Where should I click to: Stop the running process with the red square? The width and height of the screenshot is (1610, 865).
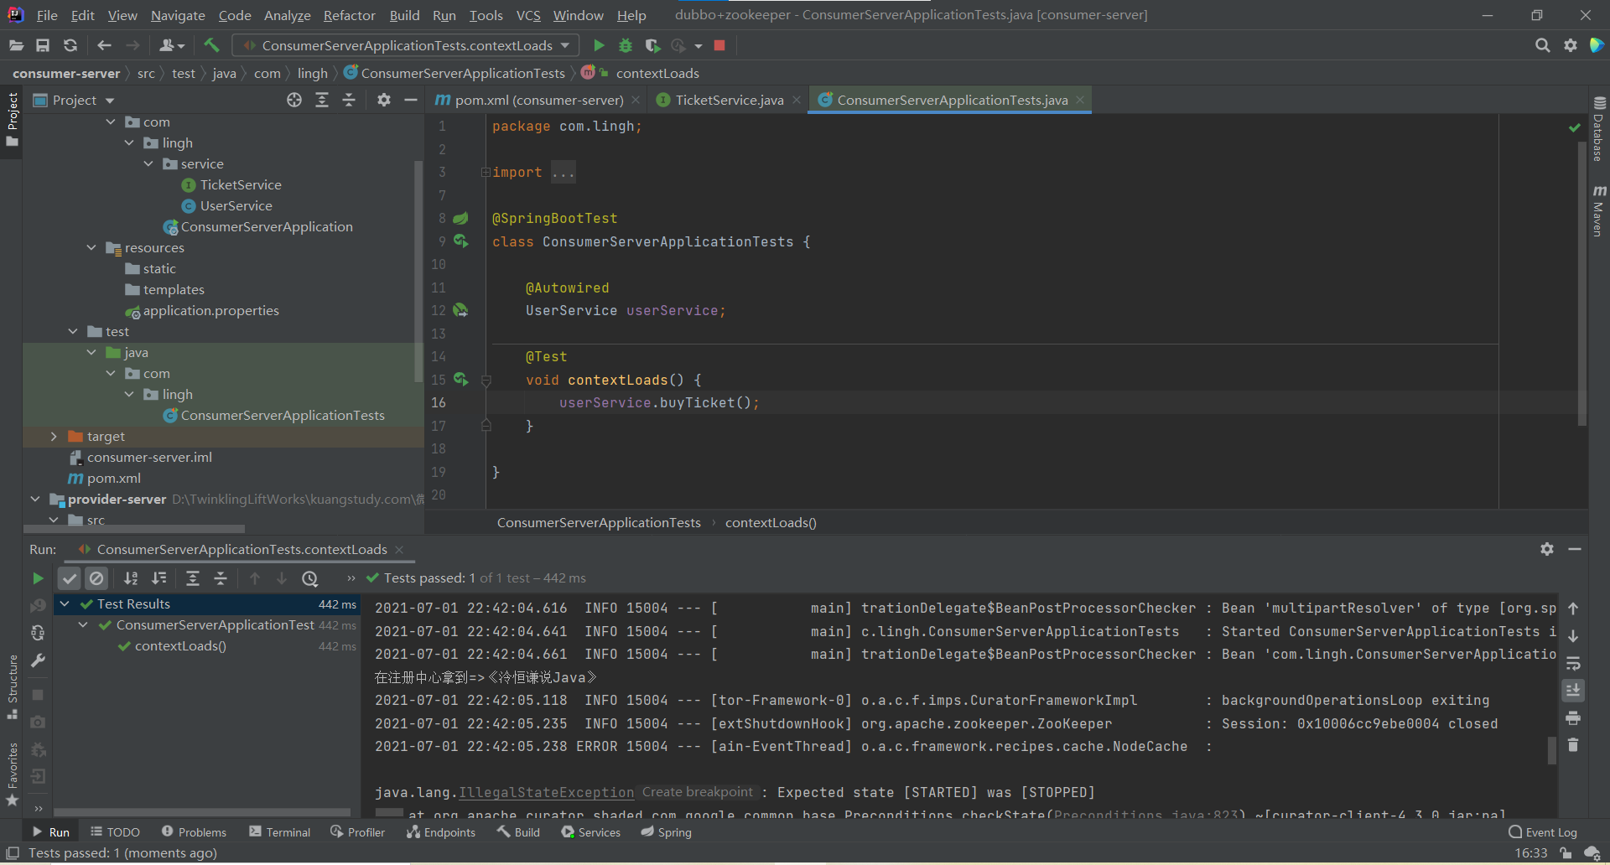719,45
